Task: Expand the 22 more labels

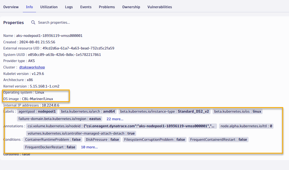Action: [x=115, y=119]
